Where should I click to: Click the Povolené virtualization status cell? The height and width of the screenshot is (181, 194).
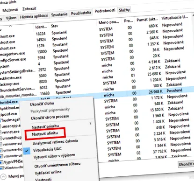[x=174, y=90]
